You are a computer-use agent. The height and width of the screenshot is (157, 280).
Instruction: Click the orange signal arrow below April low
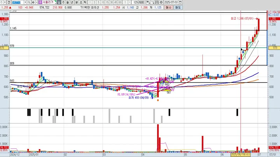[x=158, y=100]
